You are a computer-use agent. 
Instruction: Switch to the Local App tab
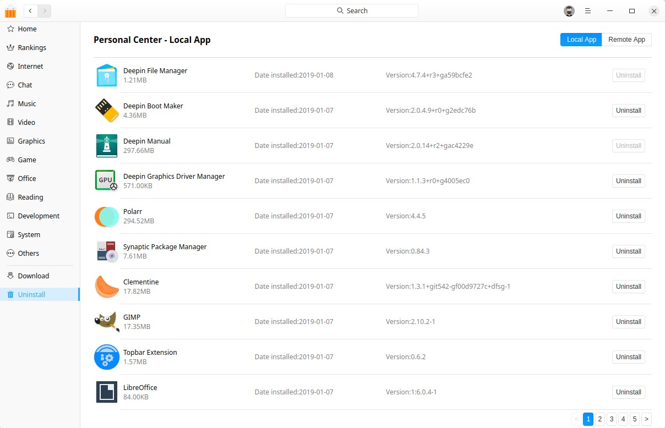(581, 40)
